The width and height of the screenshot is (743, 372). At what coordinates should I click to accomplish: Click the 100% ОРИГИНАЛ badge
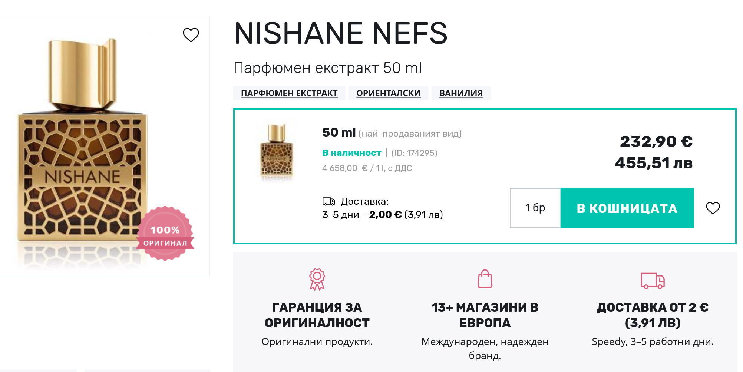tap(165, 234)
